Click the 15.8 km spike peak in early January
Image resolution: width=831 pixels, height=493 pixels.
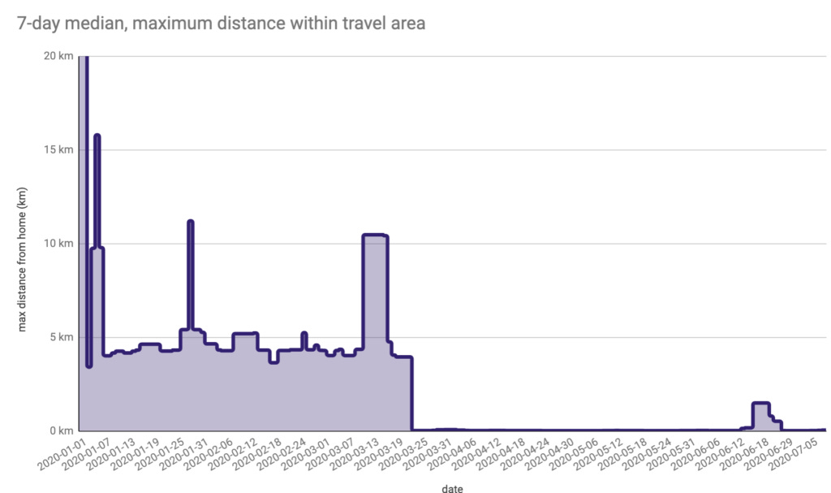97,136
